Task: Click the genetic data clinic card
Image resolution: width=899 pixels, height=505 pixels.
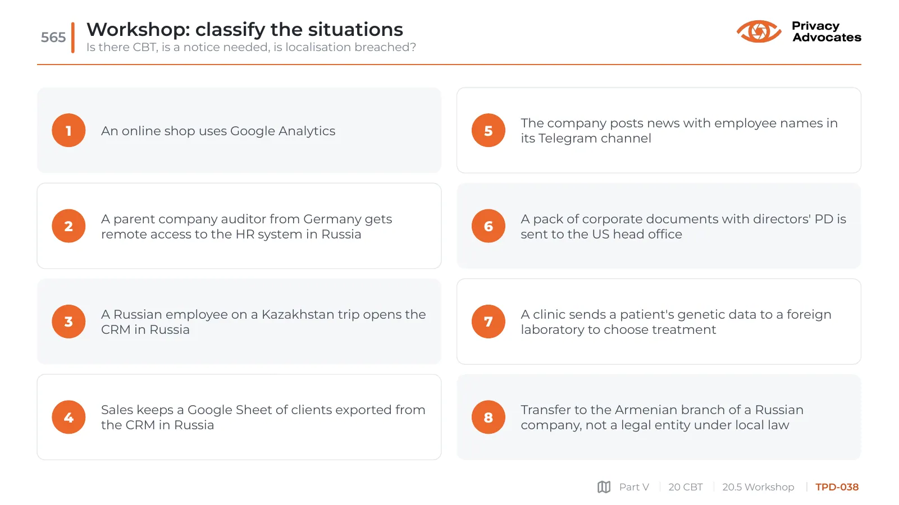Action: [x=659, y=322]
